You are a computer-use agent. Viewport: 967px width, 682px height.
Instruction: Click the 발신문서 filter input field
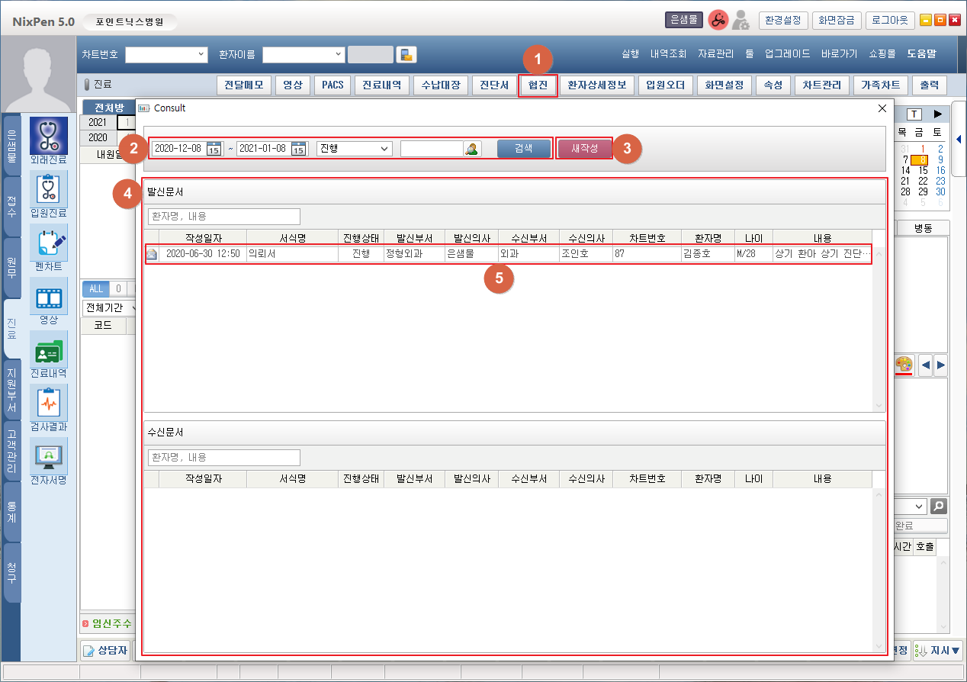point(223,217)
